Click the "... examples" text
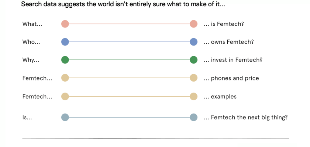The image size is (310, 147). coord(220,96)
